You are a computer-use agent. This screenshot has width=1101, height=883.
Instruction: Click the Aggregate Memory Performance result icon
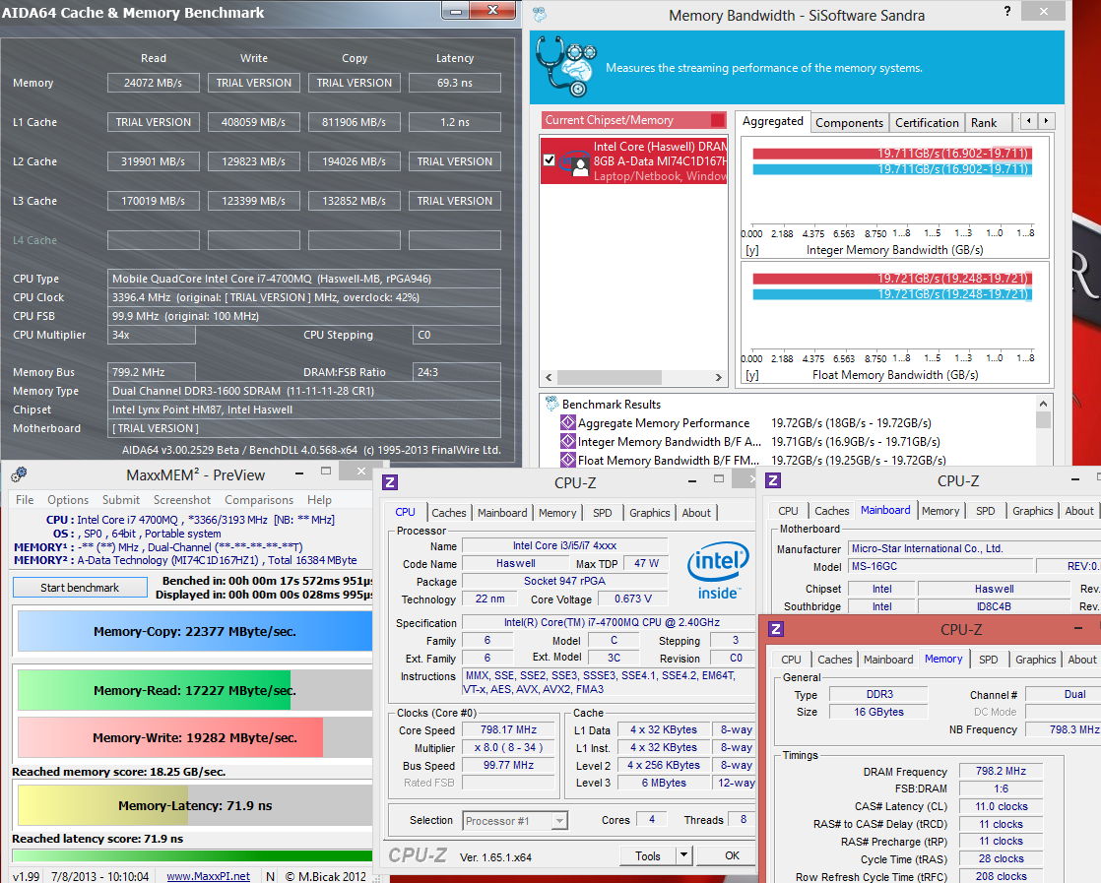[x=568, y=422]
